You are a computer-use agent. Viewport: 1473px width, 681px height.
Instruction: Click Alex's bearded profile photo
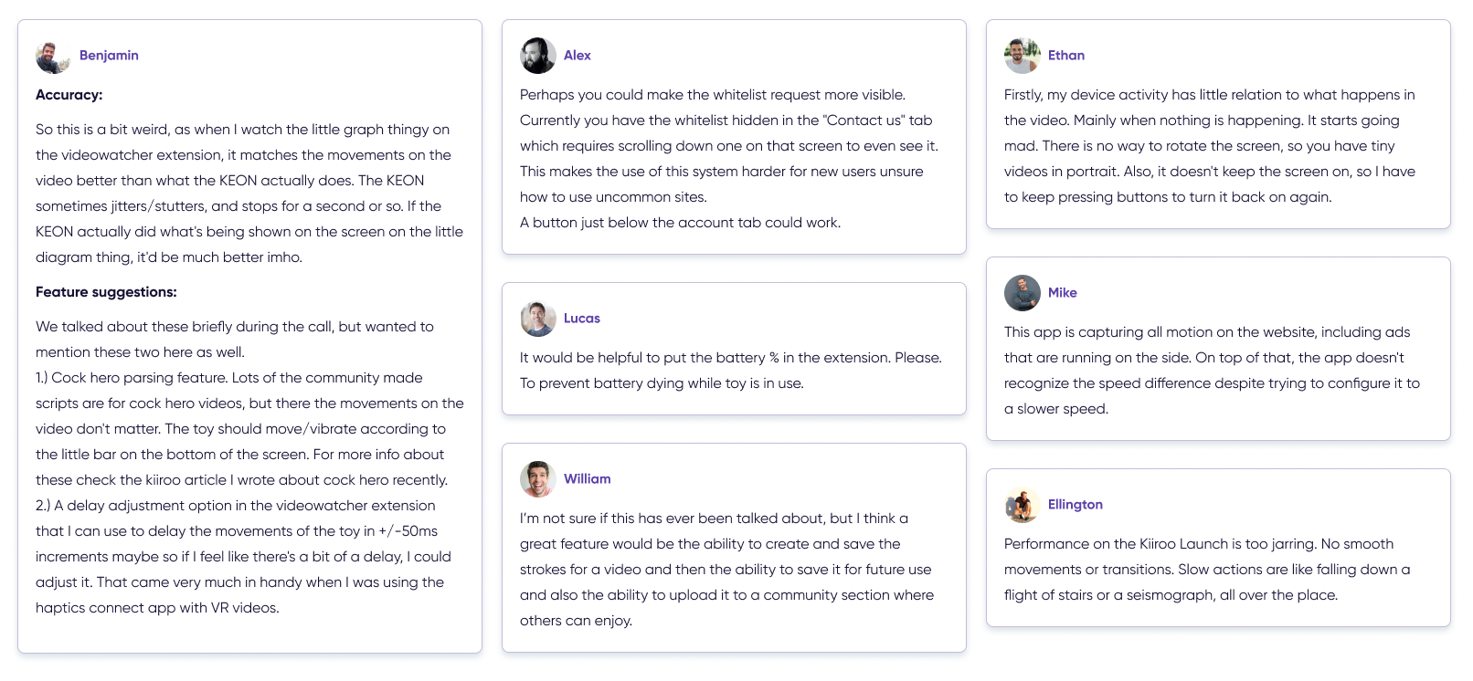click(537, 56)
